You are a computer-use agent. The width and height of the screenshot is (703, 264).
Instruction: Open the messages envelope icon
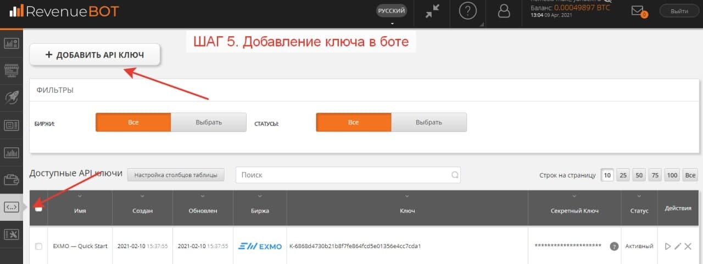(638, 11)
